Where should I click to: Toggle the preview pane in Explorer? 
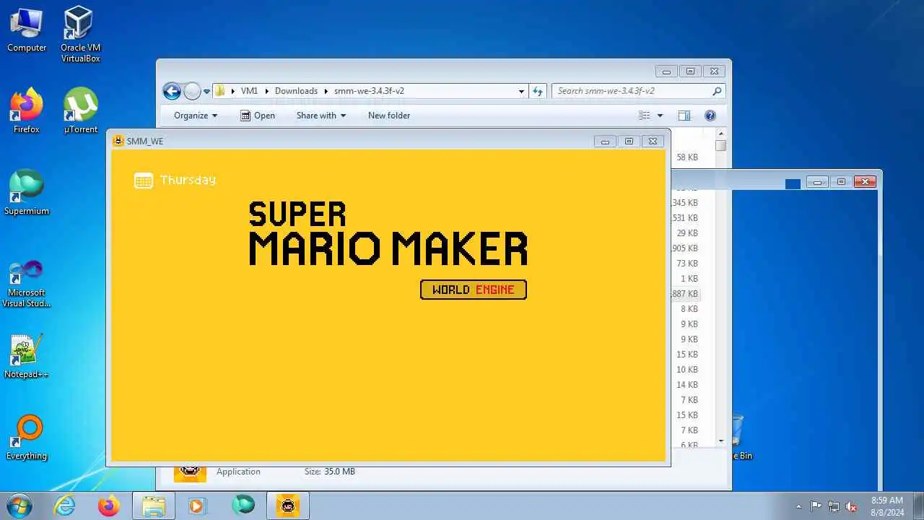[x=684, y=116]
